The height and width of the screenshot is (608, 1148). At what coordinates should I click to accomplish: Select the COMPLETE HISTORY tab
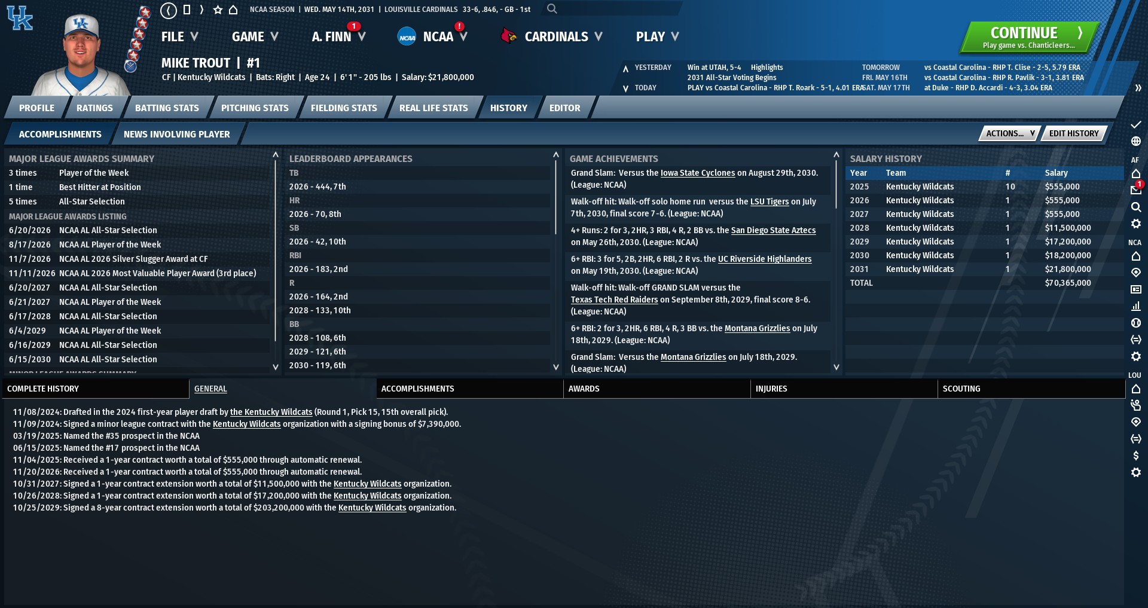[x=96, y=389]
